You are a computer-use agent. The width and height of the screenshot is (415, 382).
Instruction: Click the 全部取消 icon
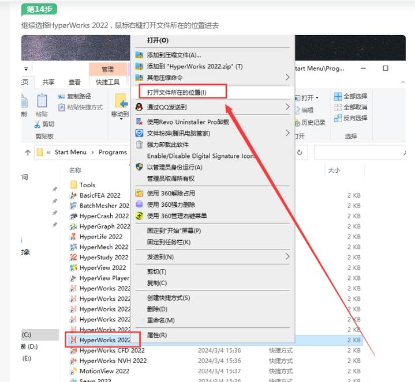338,107
